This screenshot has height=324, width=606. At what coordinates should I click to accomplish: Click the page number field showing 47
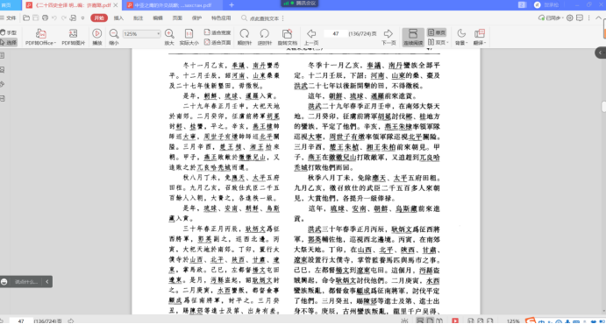click(x=336, y=34)
